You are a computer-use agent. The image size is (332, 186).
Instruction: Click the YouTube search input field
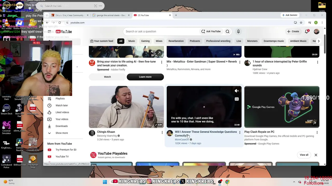click(x=161, y=32)
